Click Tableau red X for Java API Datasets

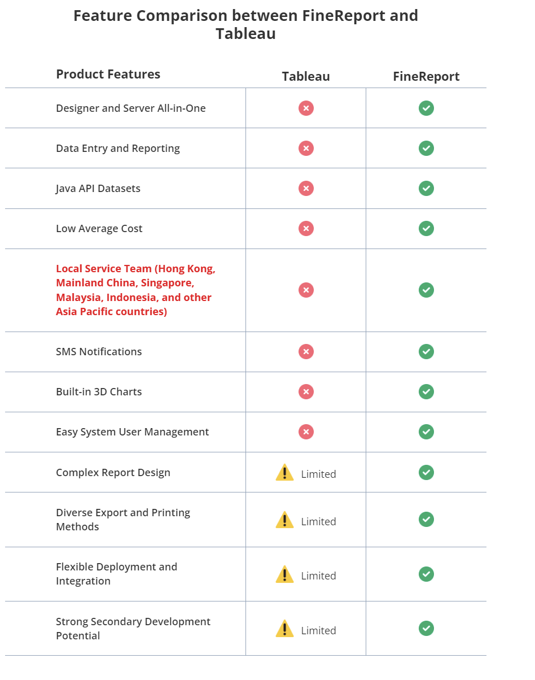point(306,188)
